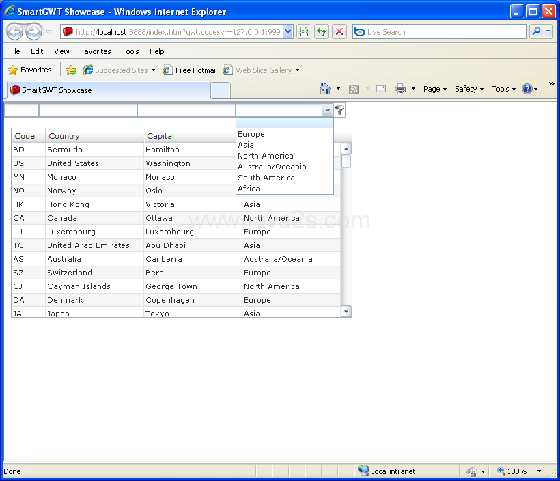Open the search provider dropdown arrow

tap(548, 32)
